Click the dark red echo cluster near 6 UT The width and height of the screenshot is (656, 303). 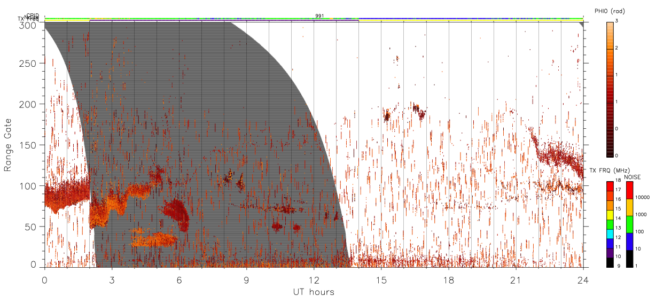[x=177, y=213]
